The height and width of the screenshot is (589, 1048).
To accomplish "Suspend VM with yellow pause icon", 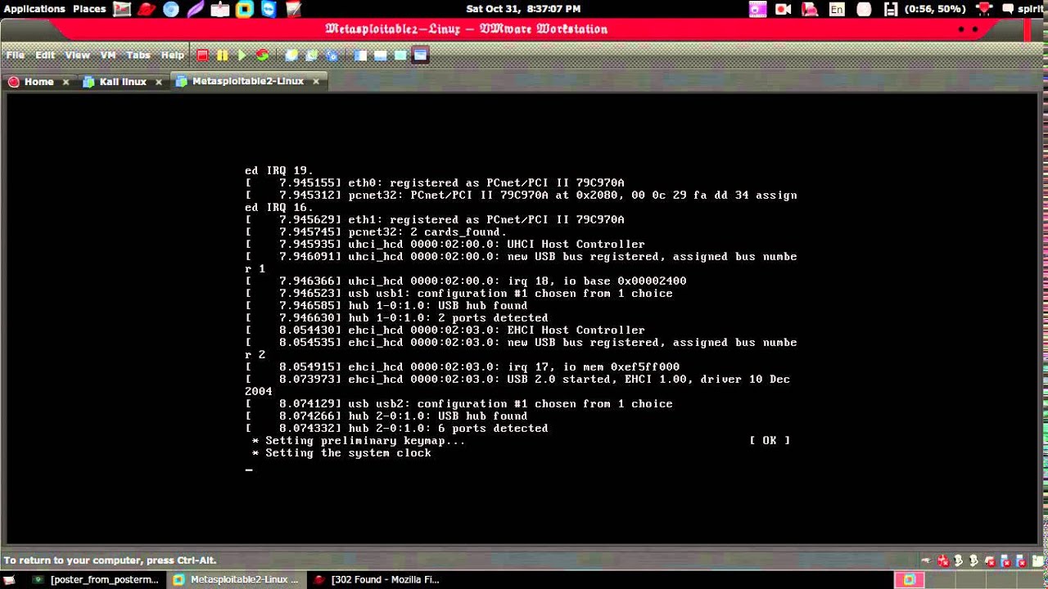I will (x=222, y=56).
